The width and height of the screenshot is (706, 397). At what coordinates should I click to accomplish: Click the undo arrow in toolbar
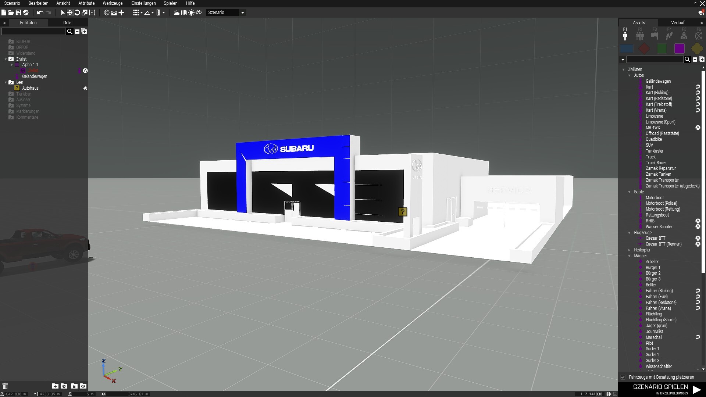click(40, 12)
